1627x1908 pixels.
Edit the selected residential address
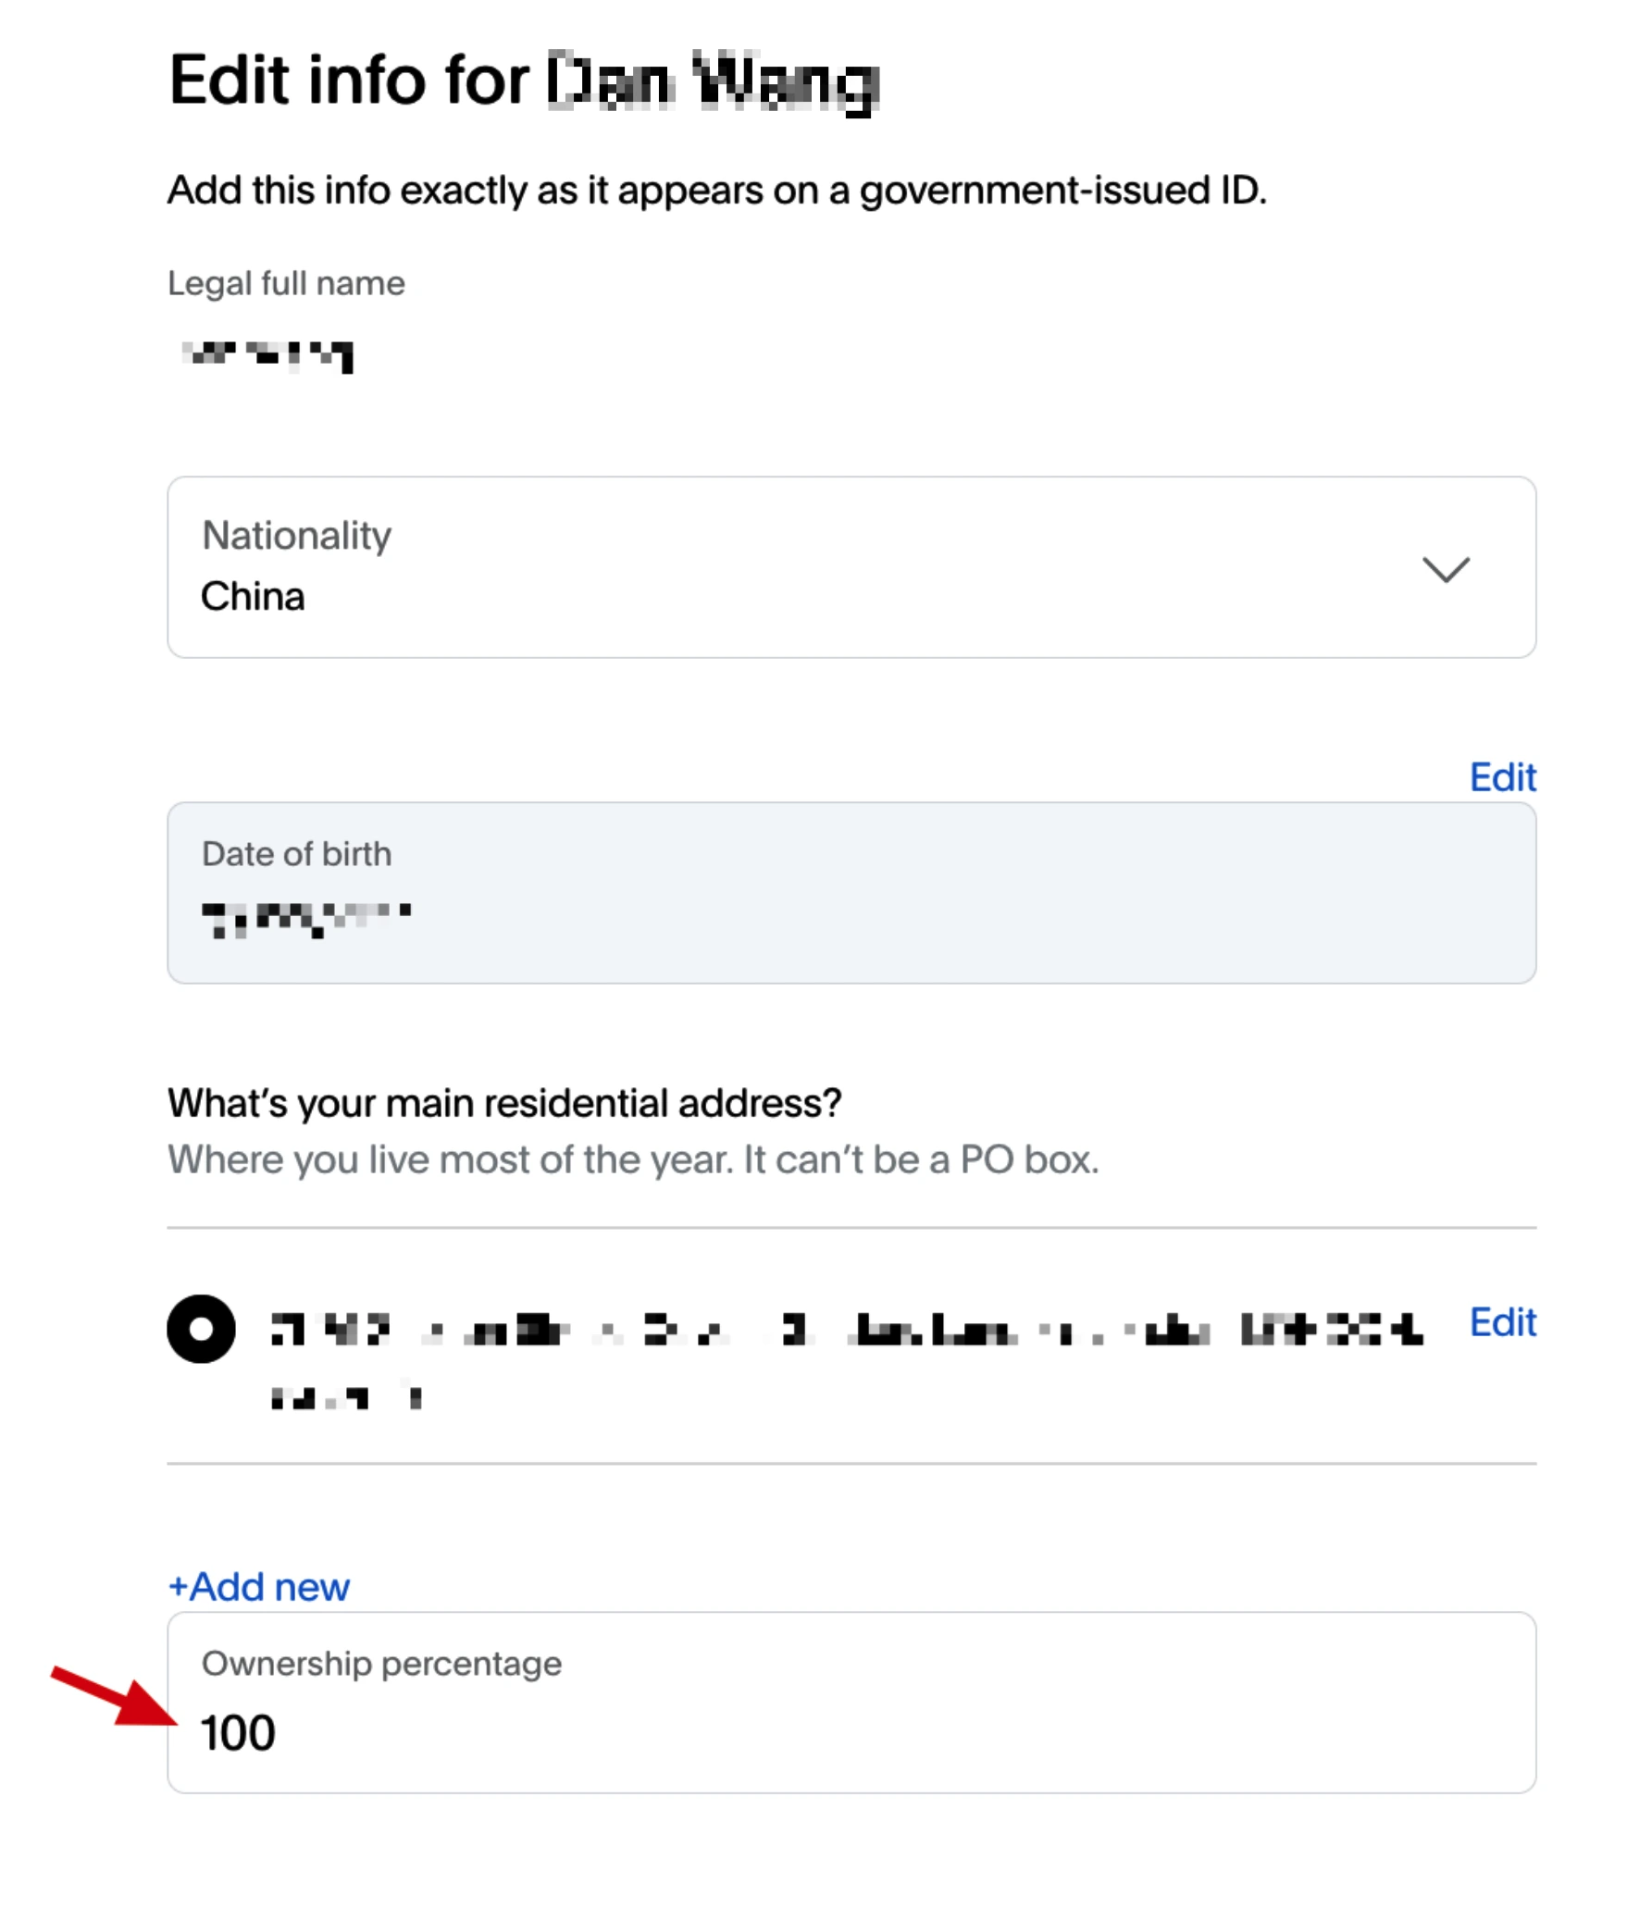point(1503,1322)
